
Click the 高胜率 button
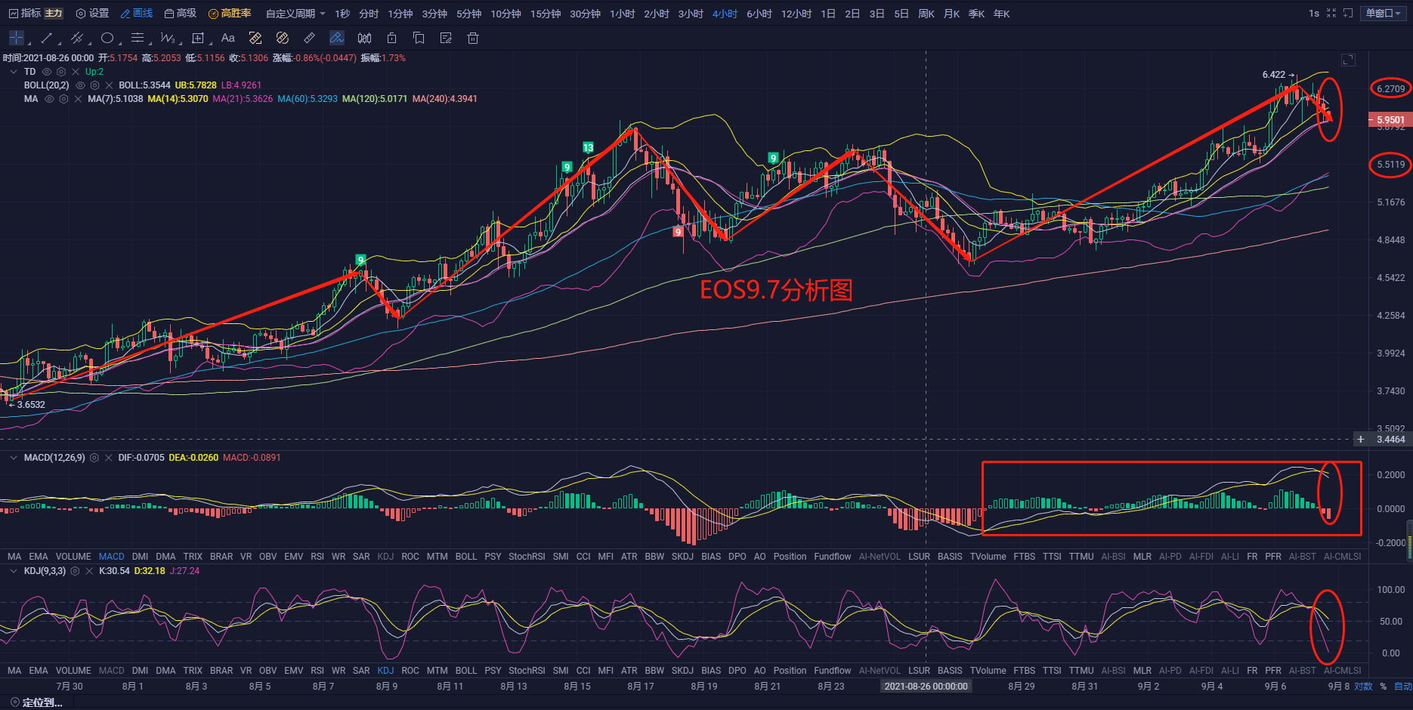230,14
